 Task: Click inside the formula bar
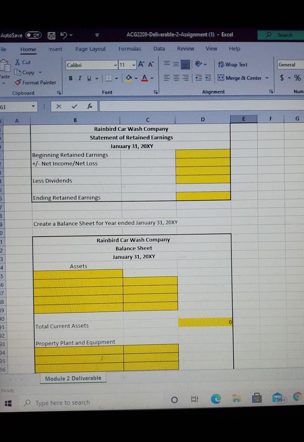click(192, 106)
